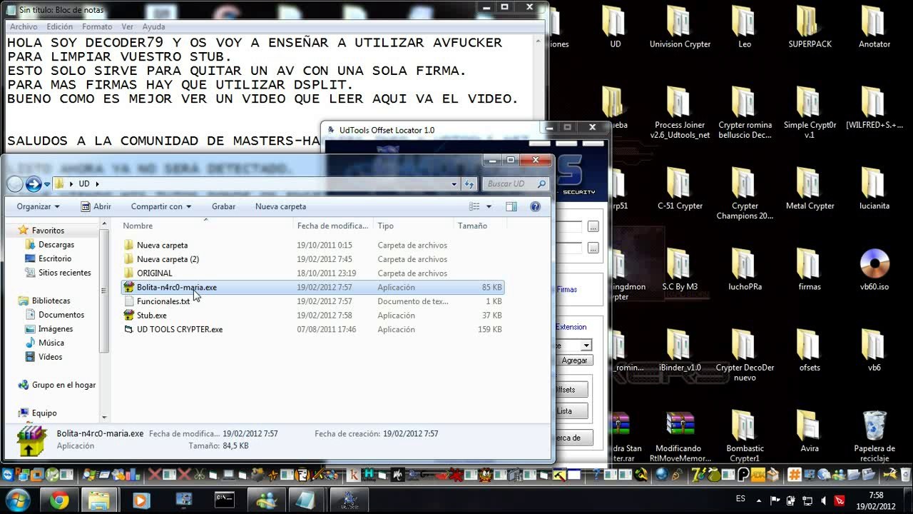Click the Lista button in UdTools window
The width and height of the screenshot is (913, 514).
[x=571, y=411]
